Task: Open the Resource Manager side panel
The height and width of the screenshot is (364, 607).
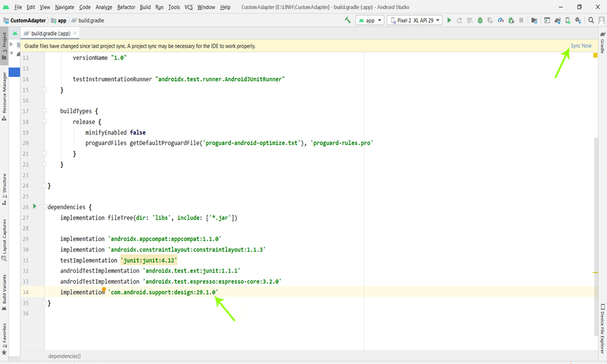Action: click(4, 96)
